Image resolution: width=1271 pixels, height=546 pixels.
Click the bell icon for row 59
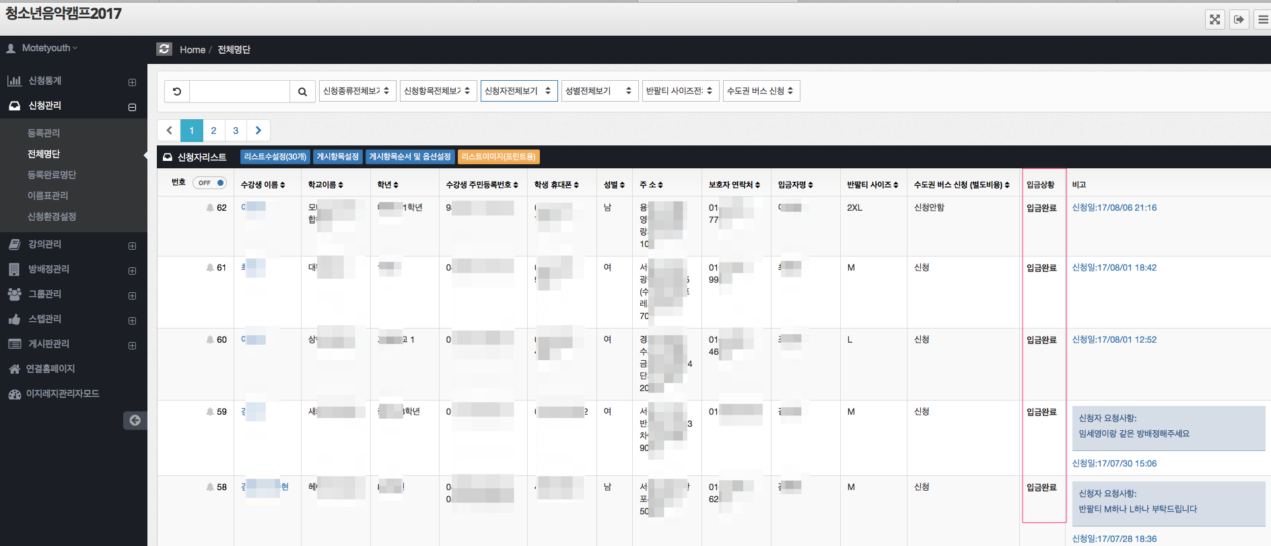coord(210,411)
